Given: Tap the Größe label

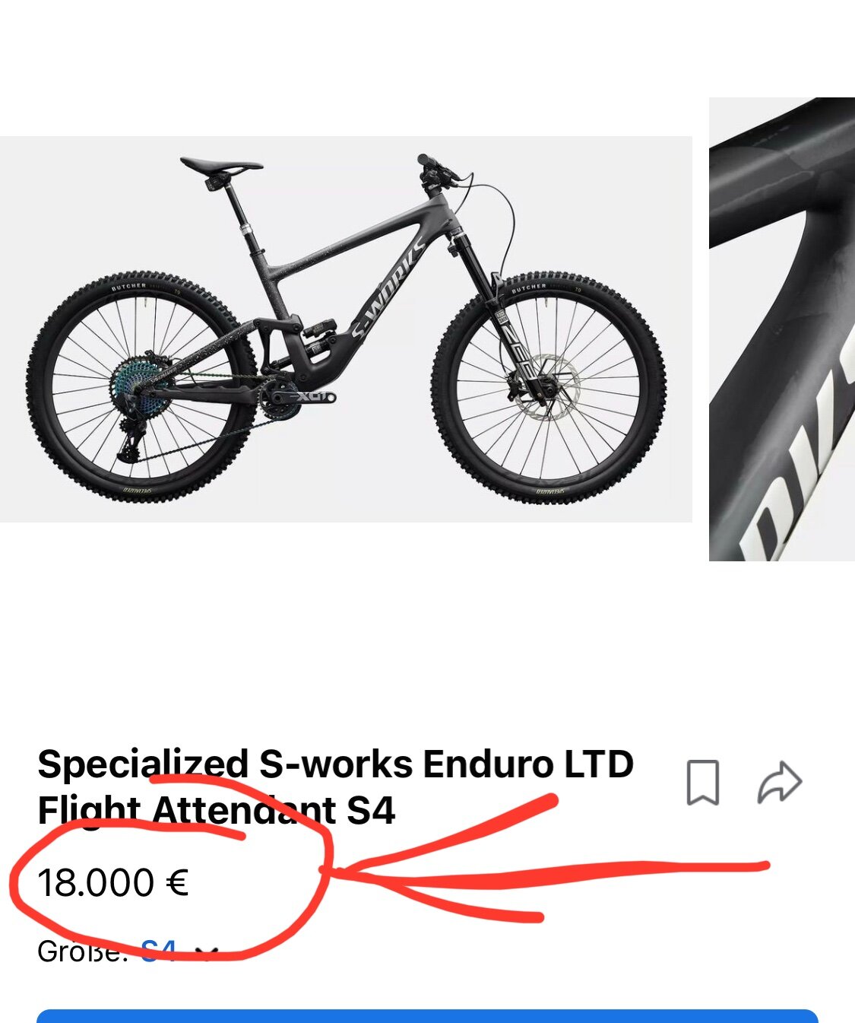Looking at the screenshot, I should pos(82,952).
